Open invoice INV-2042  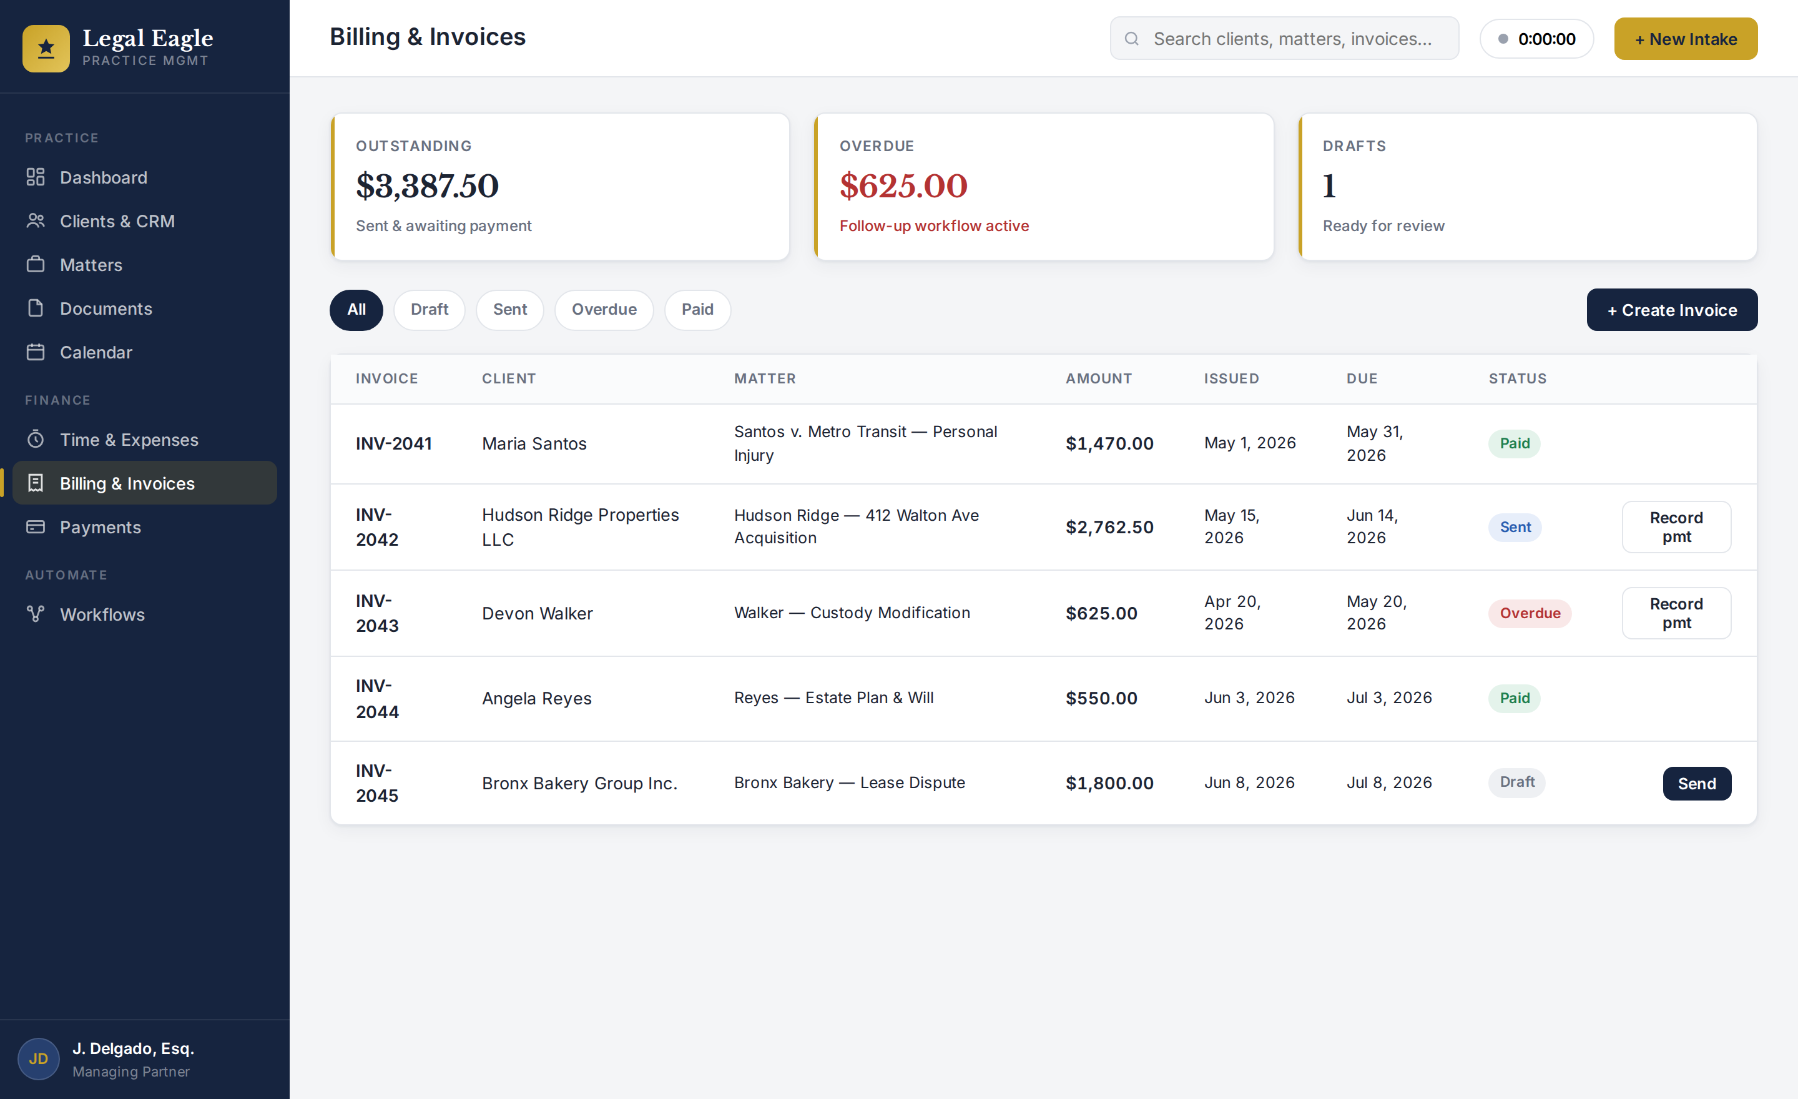tap(377, 527)
